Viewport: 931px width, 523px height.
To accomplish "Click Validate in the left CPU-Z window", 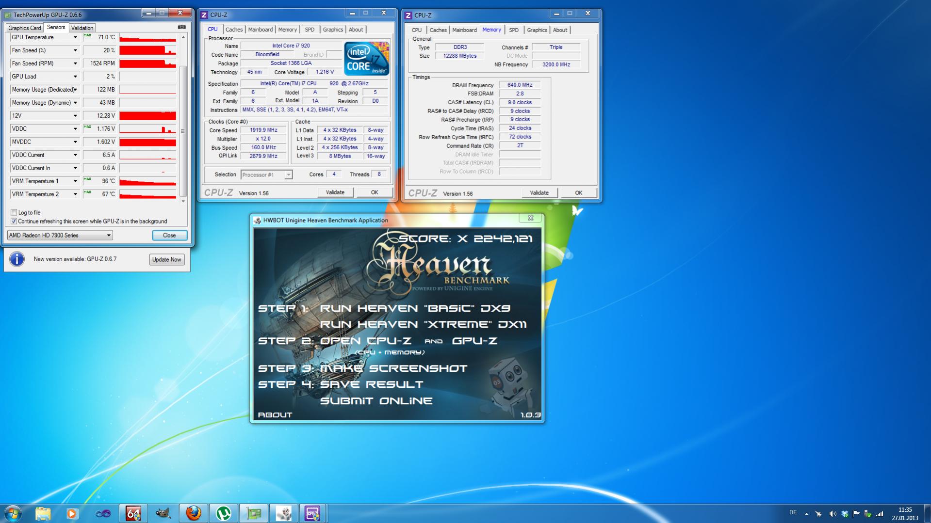I will coord(335,192).
